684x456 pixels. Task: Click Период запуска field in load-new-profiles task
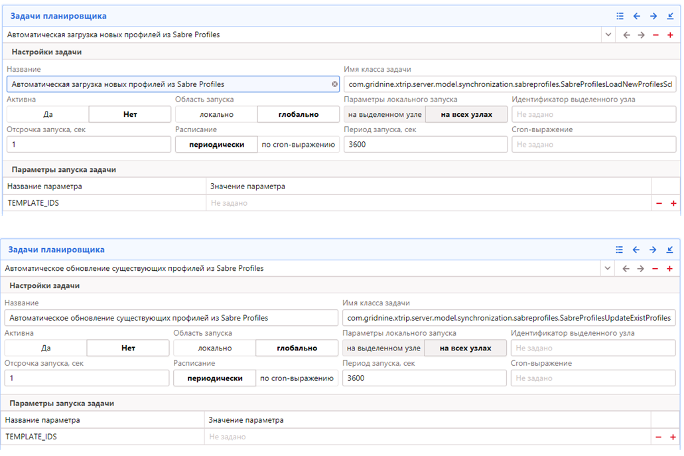425,145
